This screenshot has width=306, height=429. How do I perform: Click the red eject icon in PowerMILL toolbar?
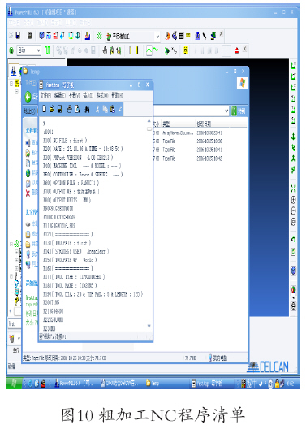point(237,50)
